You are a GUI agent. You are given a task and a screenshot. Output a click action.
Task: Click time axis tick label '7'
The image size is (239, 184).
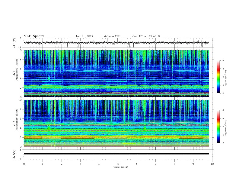click(156, 164)
